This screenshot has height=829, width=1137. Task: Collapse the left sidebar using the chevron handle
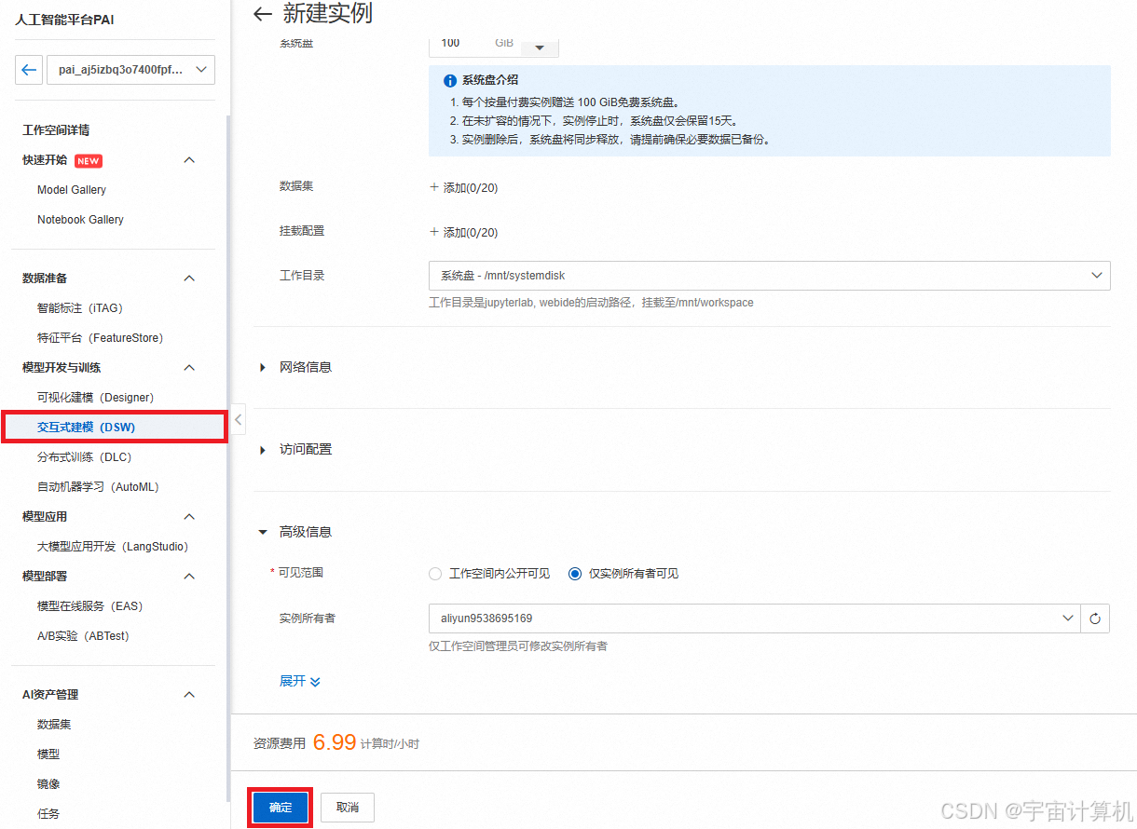coord(238,419)
